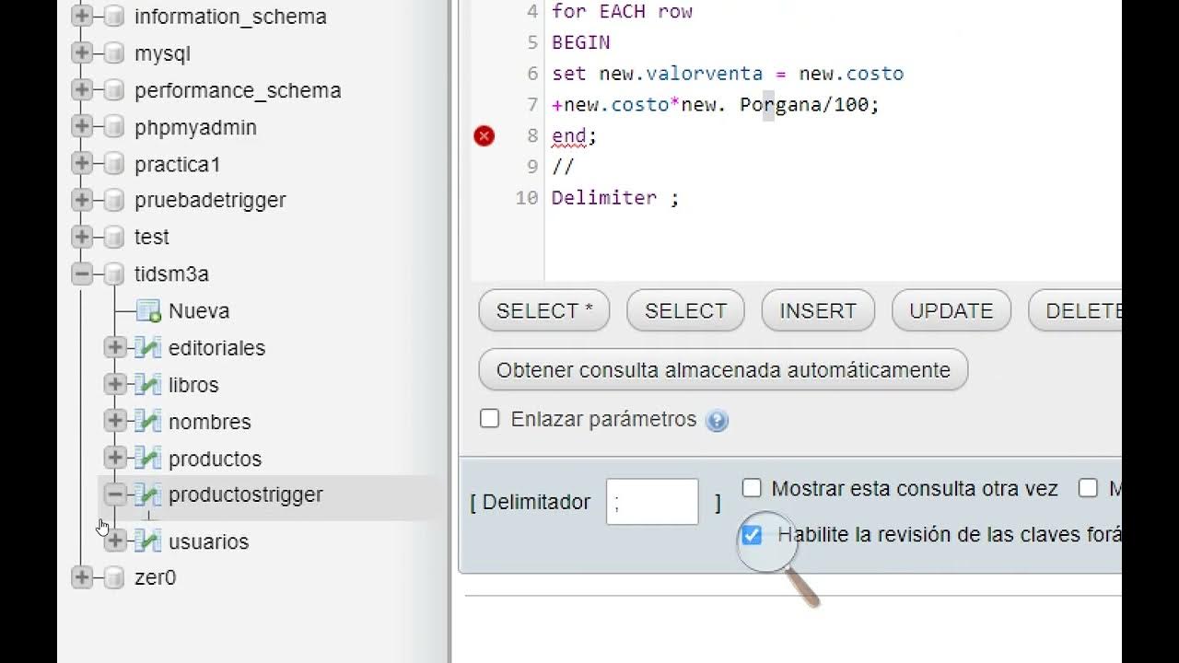
Task: Expand the practica1 database node
Action: pos(82,164)
